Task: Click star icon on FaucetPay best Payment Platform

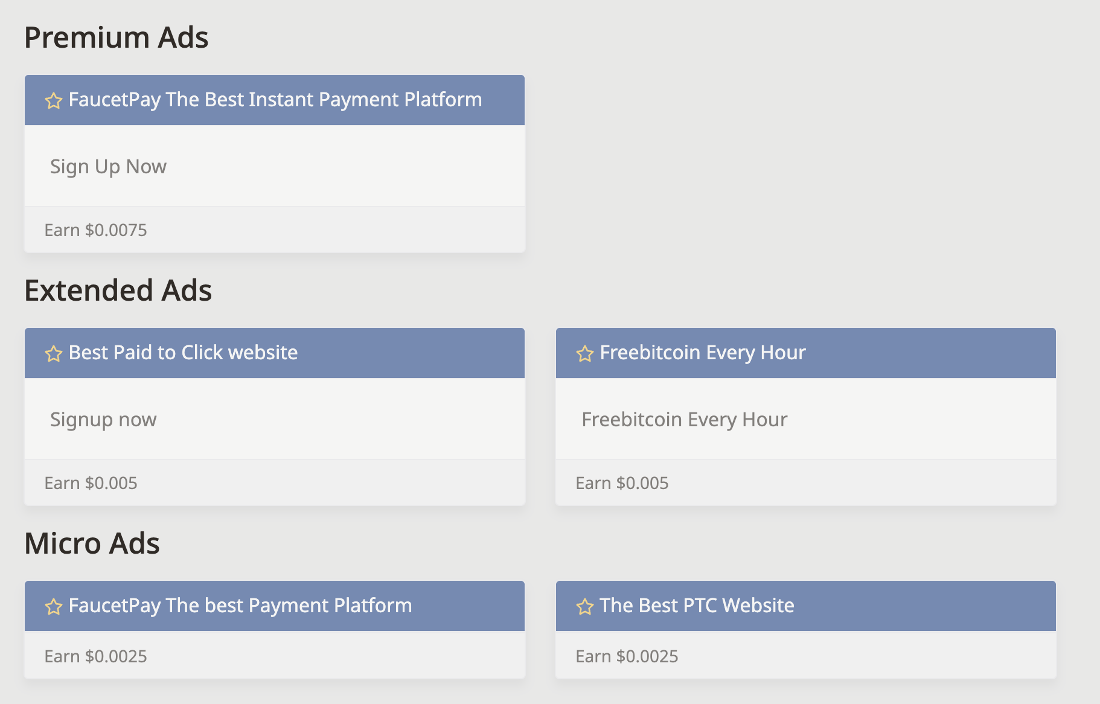Action: click(54, 607)
